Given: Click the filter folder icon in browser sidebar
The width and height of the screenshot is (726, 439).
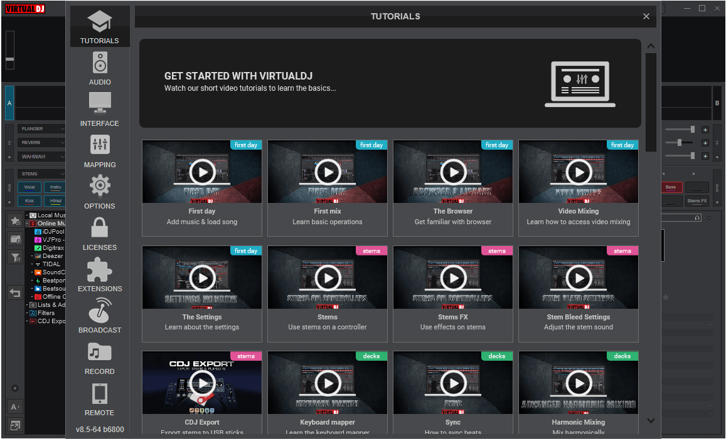Looking at the screenshot, I should (x=15, y=257).
